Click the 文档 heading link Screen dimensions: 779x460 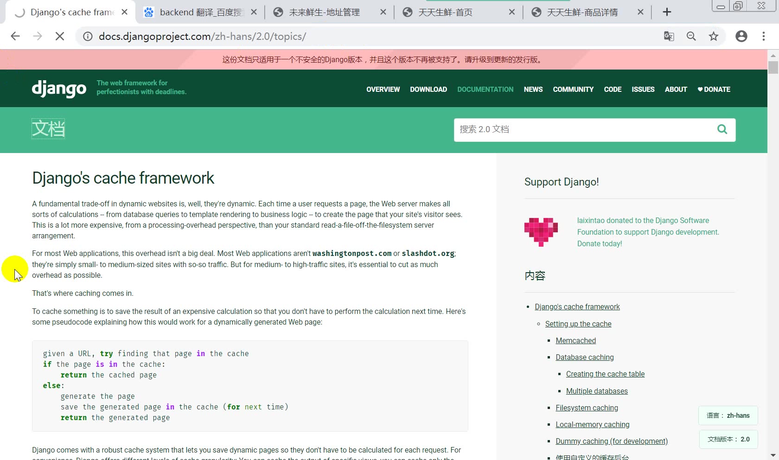click(48, 128)
